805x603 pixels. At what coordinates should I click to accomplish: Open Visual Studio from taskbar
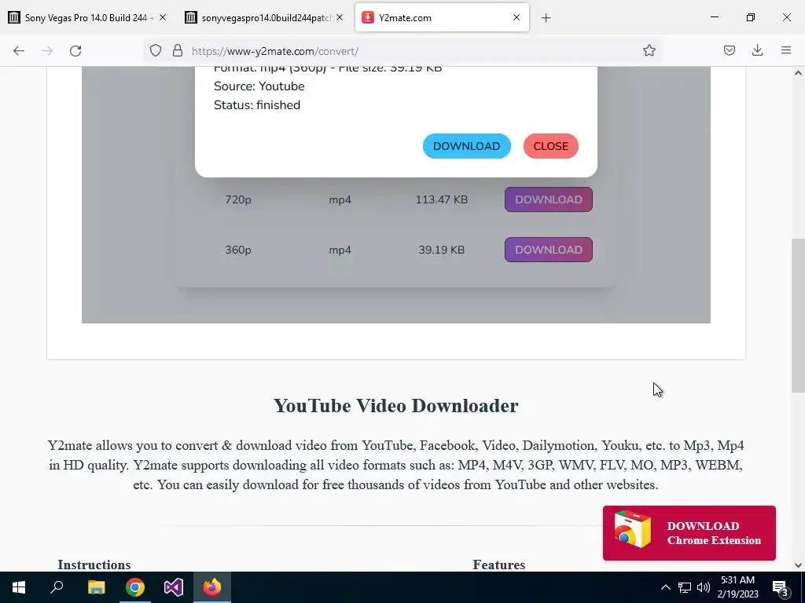coord(174,587)
